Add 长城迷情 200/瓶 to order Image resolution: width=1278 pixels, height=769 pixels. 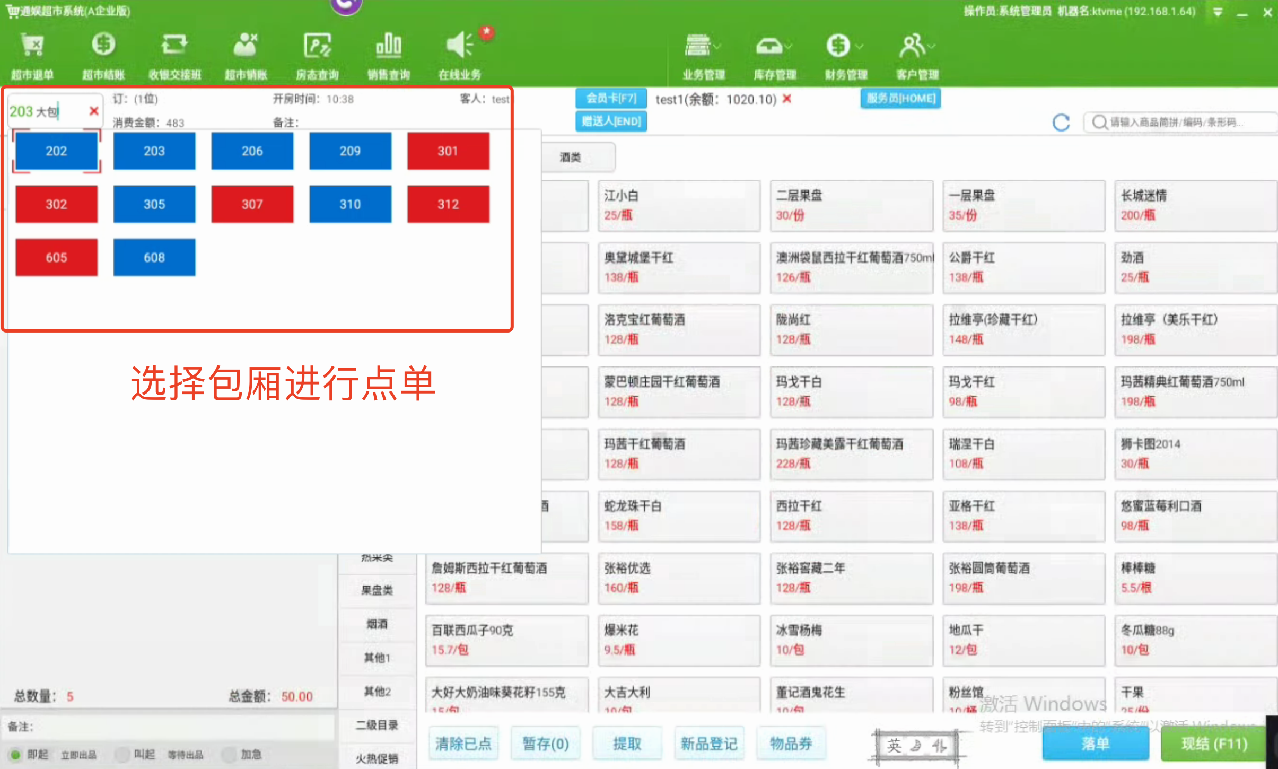[x=1195, y=206]
